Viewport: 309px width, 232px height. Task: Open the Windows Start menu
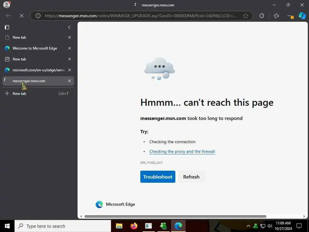7,226
